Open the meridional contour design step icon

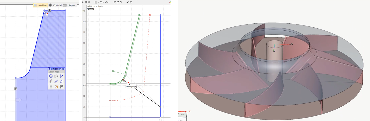pos(56,76)
